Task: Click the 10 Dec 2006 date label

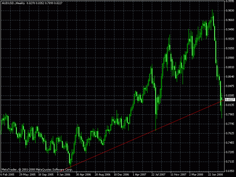Action: (x=121, y=175)
